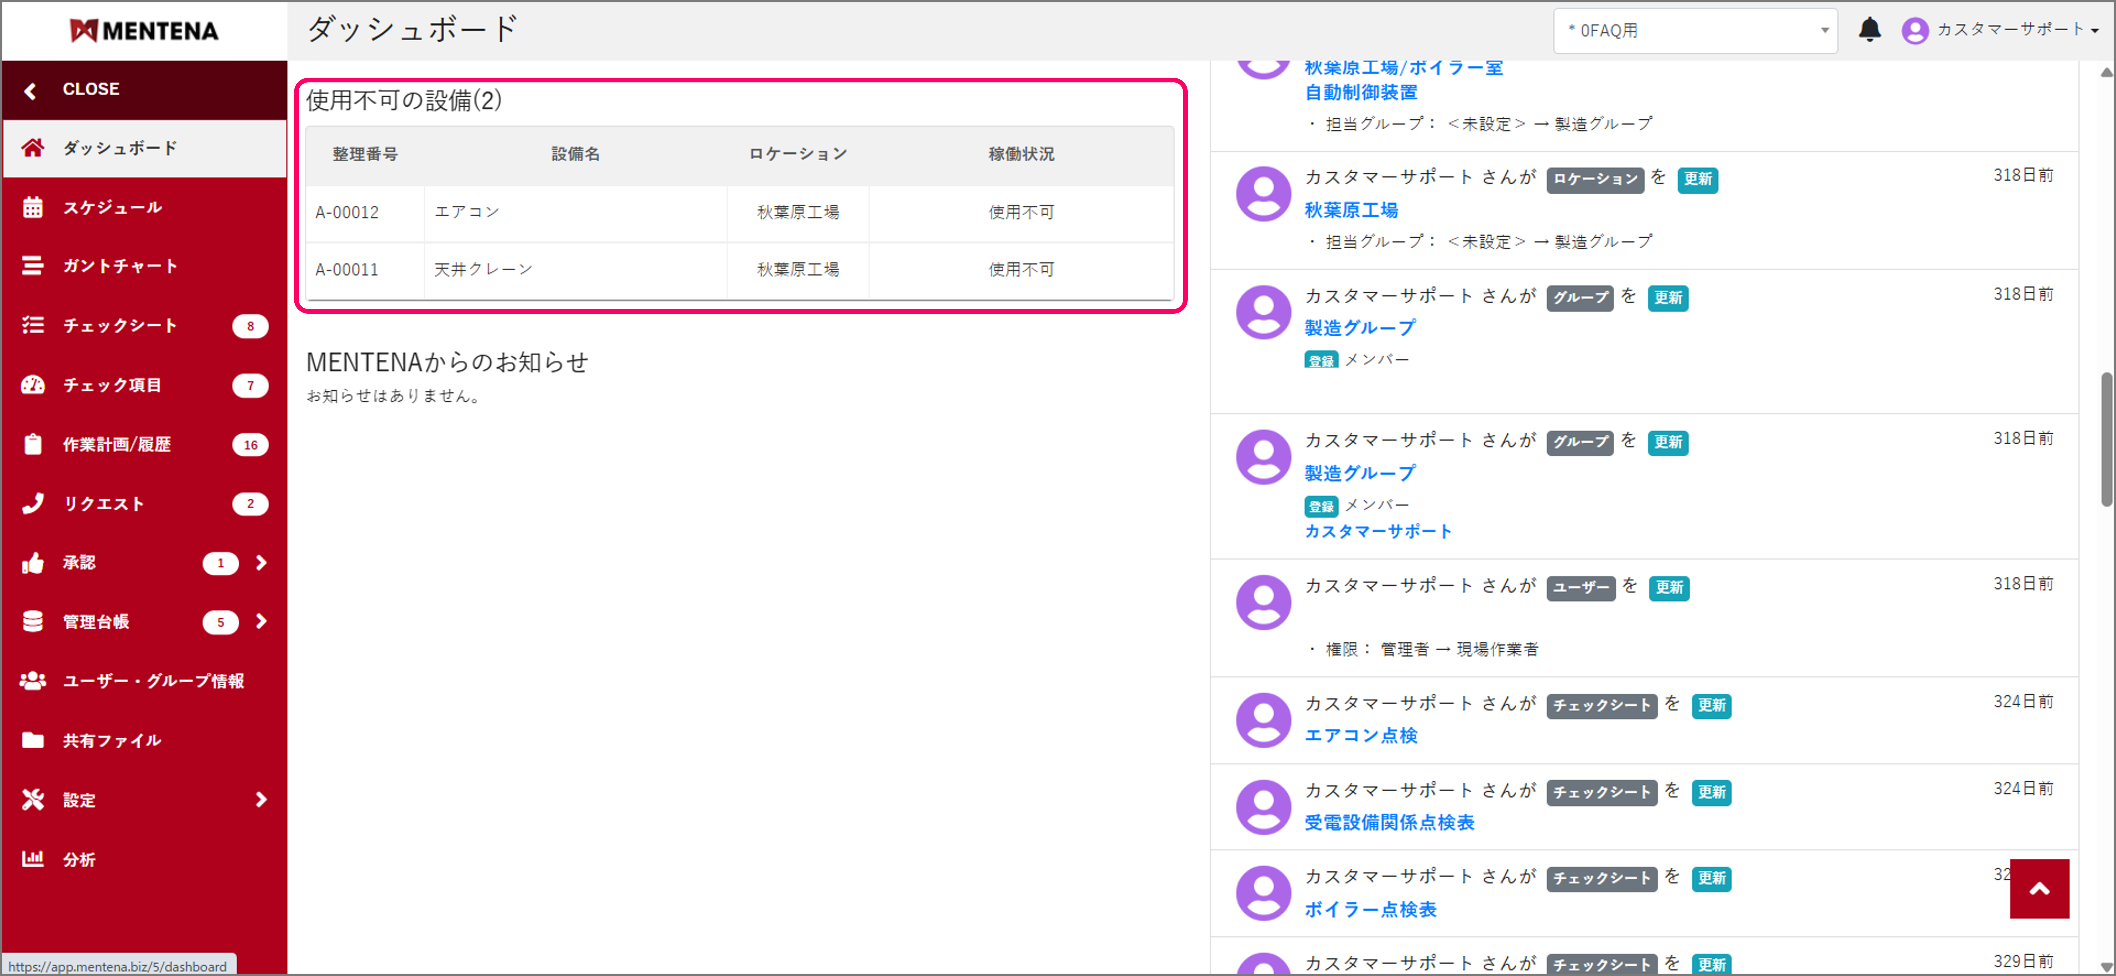Expand the 管理台帳 submenu arrow
The image size is (2116, 976).
[x=261, y=621]
